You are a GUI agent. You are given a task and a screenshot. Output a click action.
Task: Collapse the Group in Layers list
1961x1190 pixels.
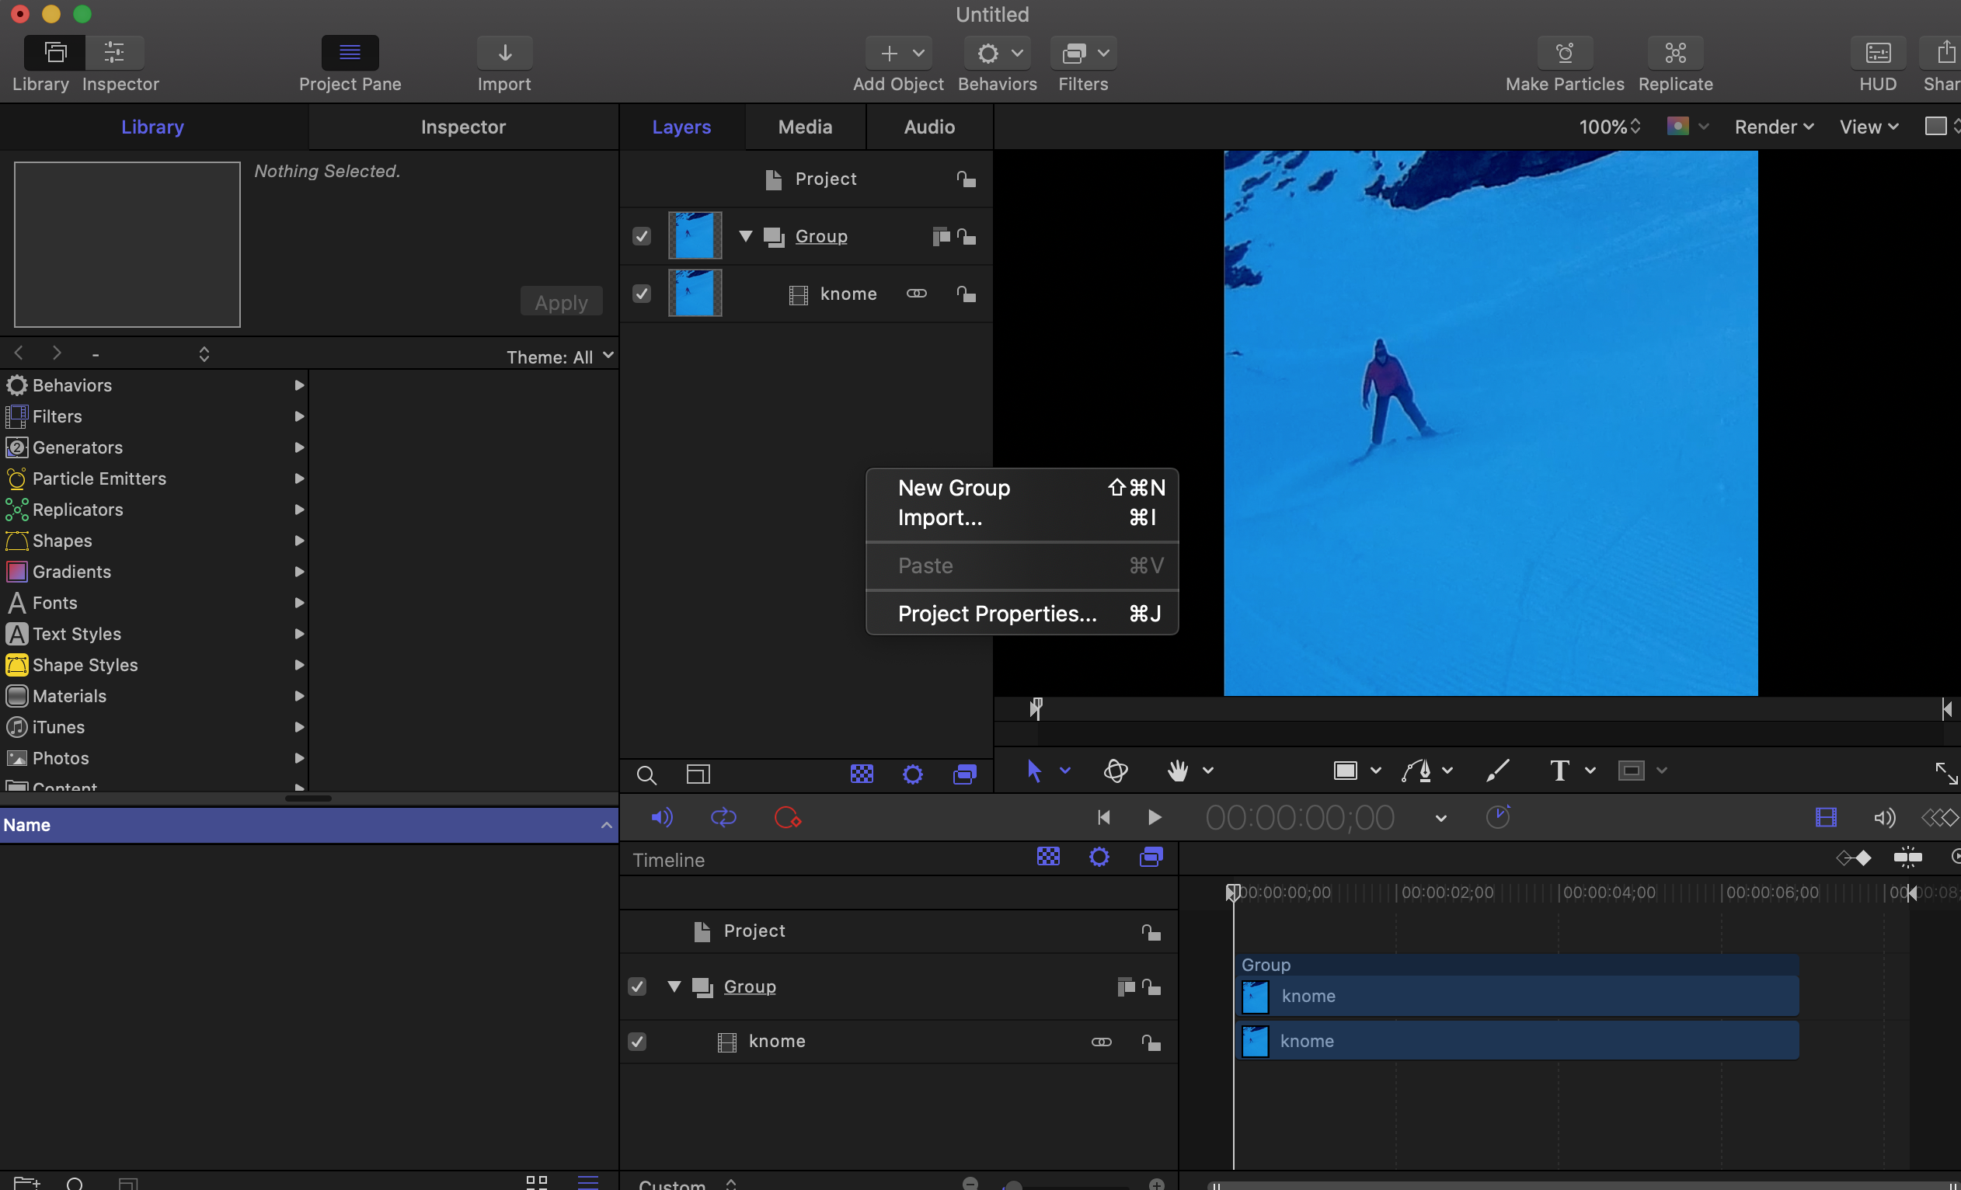click(745, 236)
